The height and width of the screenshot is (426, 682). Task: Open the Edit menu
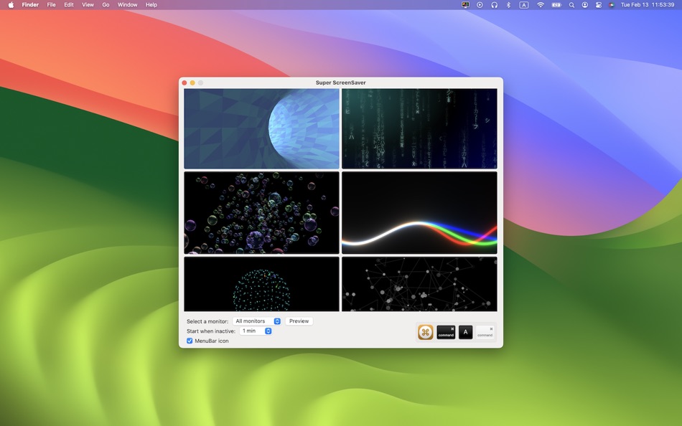69,5
